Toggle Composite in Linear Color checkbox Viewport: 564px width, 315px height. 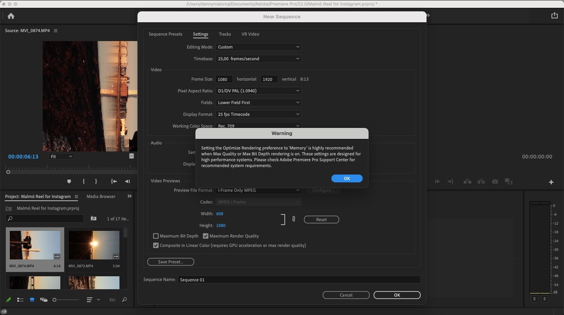(x=156, y=245)
